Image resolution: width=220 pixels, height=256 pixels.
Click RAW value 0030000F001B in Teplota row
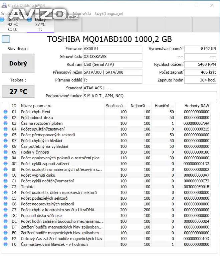click(196, 187)
